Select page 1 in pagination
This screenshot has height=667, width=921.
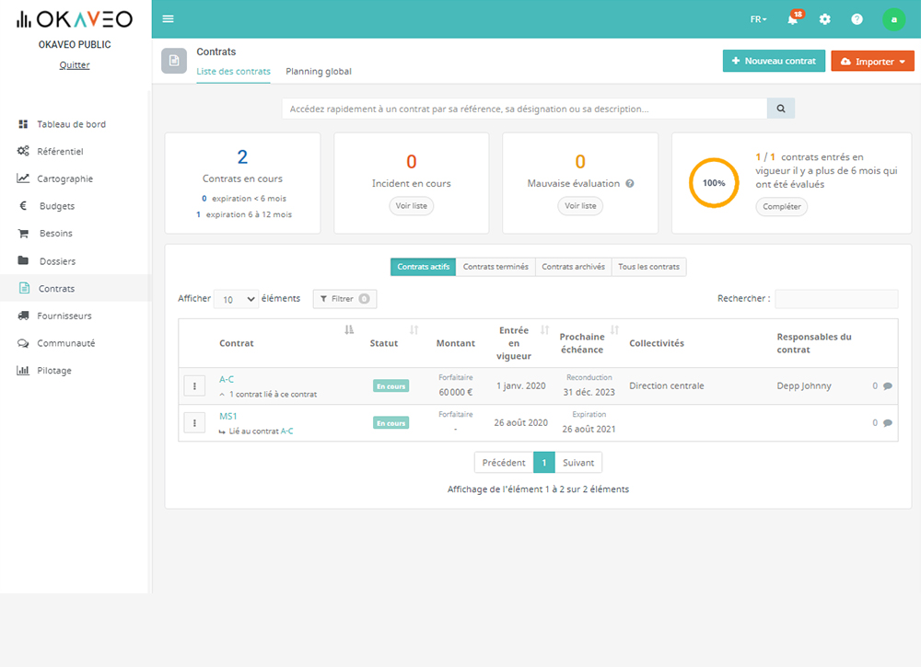click(x=544, y=463)
